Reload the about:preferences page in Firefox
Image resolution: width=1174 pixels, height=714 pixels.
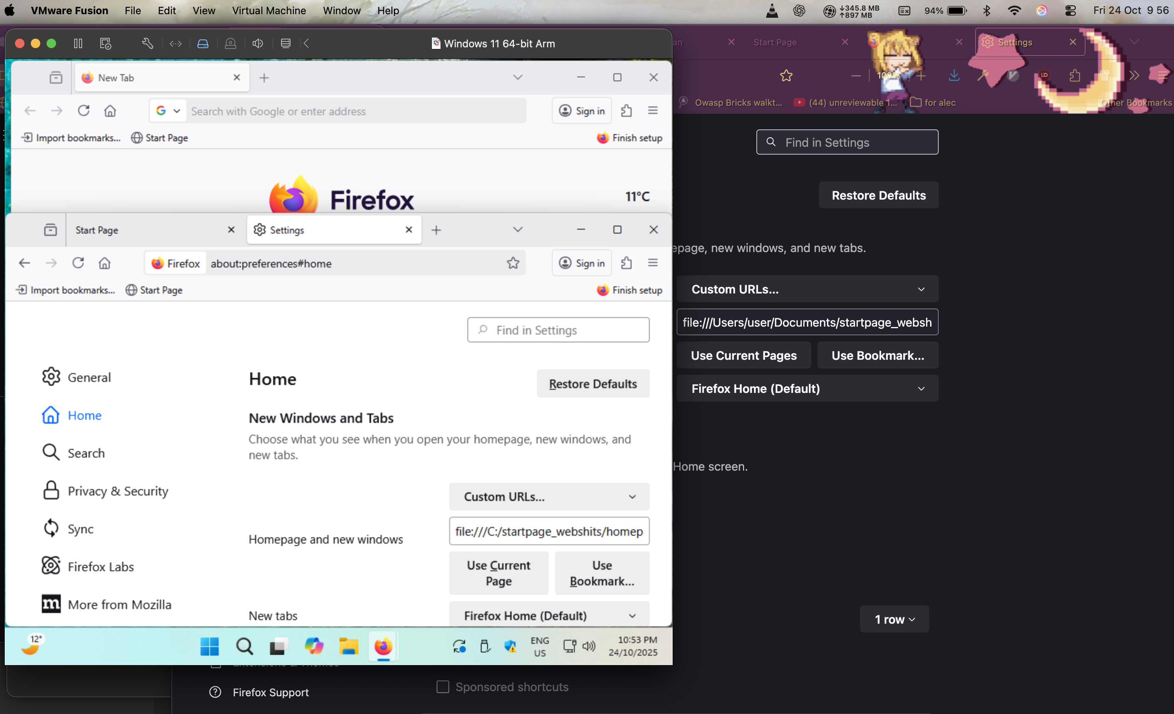coord(78,263)
